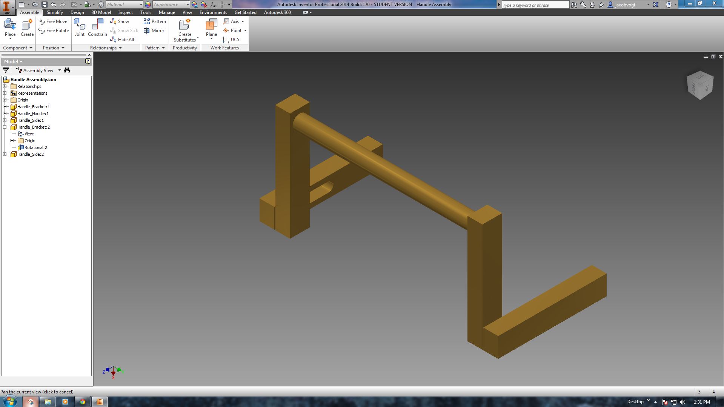Screen dimensions: 724x407
Task: Select the Free Move tool
Action: tap(53, 22)
